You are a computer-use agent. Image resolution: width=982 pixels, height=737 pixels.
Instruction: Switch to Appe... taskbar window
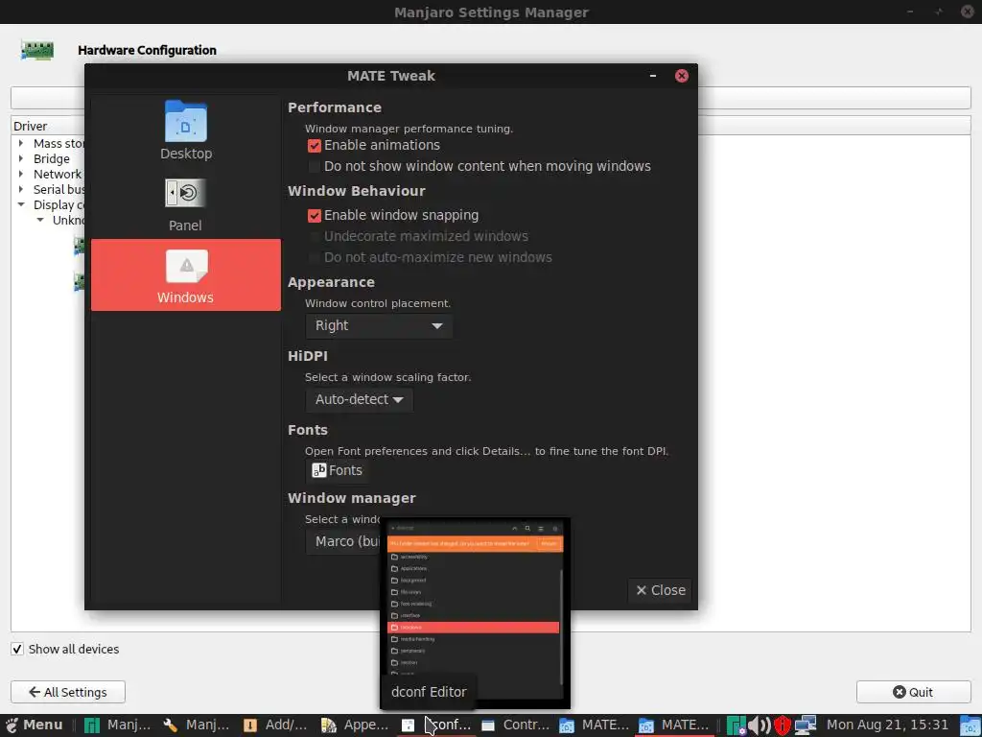[355, 725]
